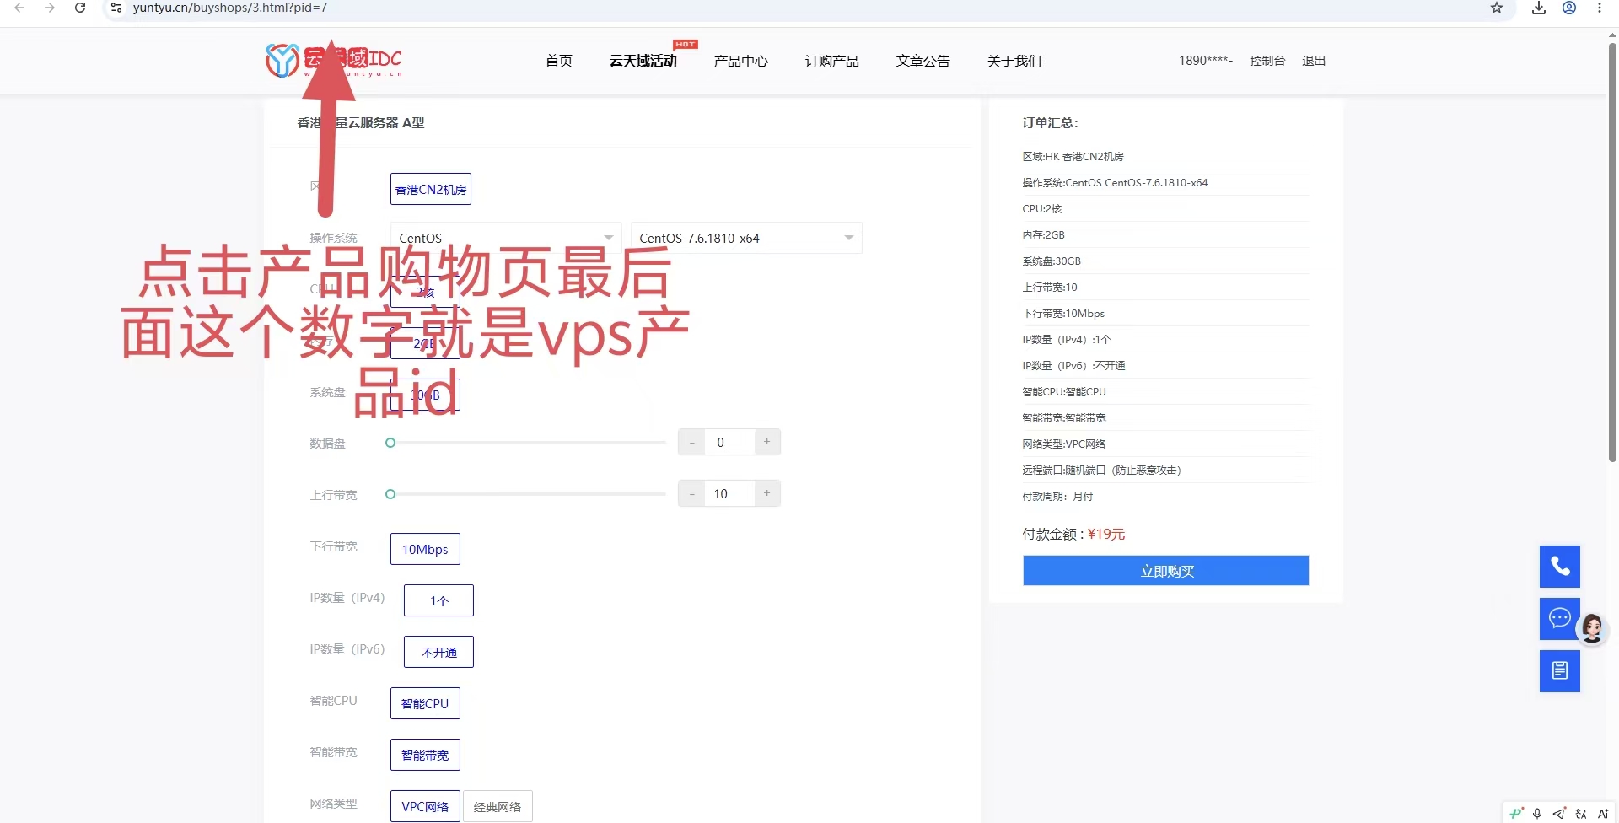Click the data disk value field
The height and width of the screenshot is (823, 1619).
coord(729,443)
